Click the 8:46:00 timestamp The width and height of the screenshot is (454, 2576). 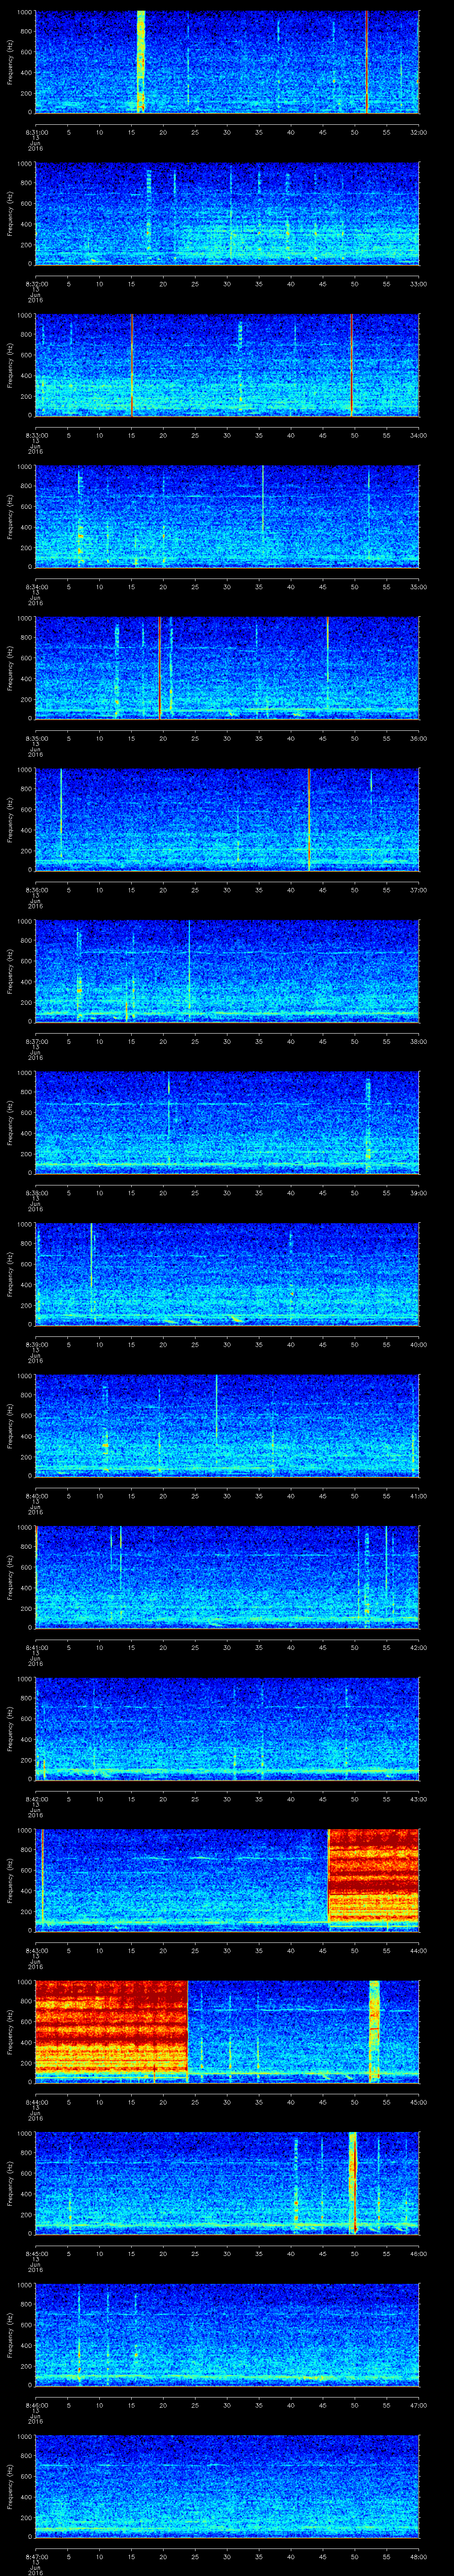[x=36, y=2405]
